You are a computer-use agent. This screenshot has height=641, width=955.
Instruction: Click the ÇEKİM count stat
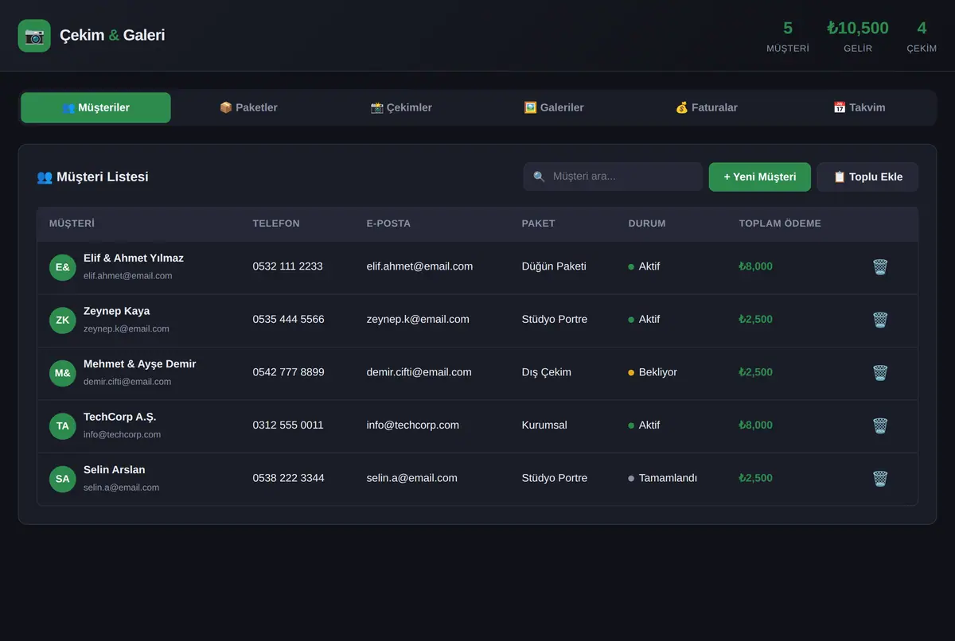pyautogui.click(x=922, y=37)
